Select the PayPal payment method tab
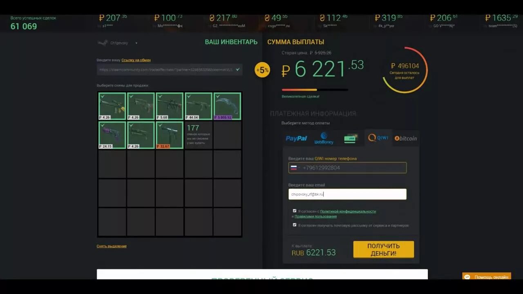 [296, 138]
